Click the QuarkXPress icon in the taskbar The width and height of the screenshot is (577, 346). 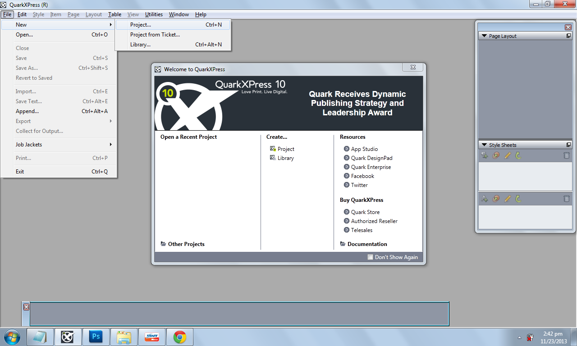tap(68, 337)
